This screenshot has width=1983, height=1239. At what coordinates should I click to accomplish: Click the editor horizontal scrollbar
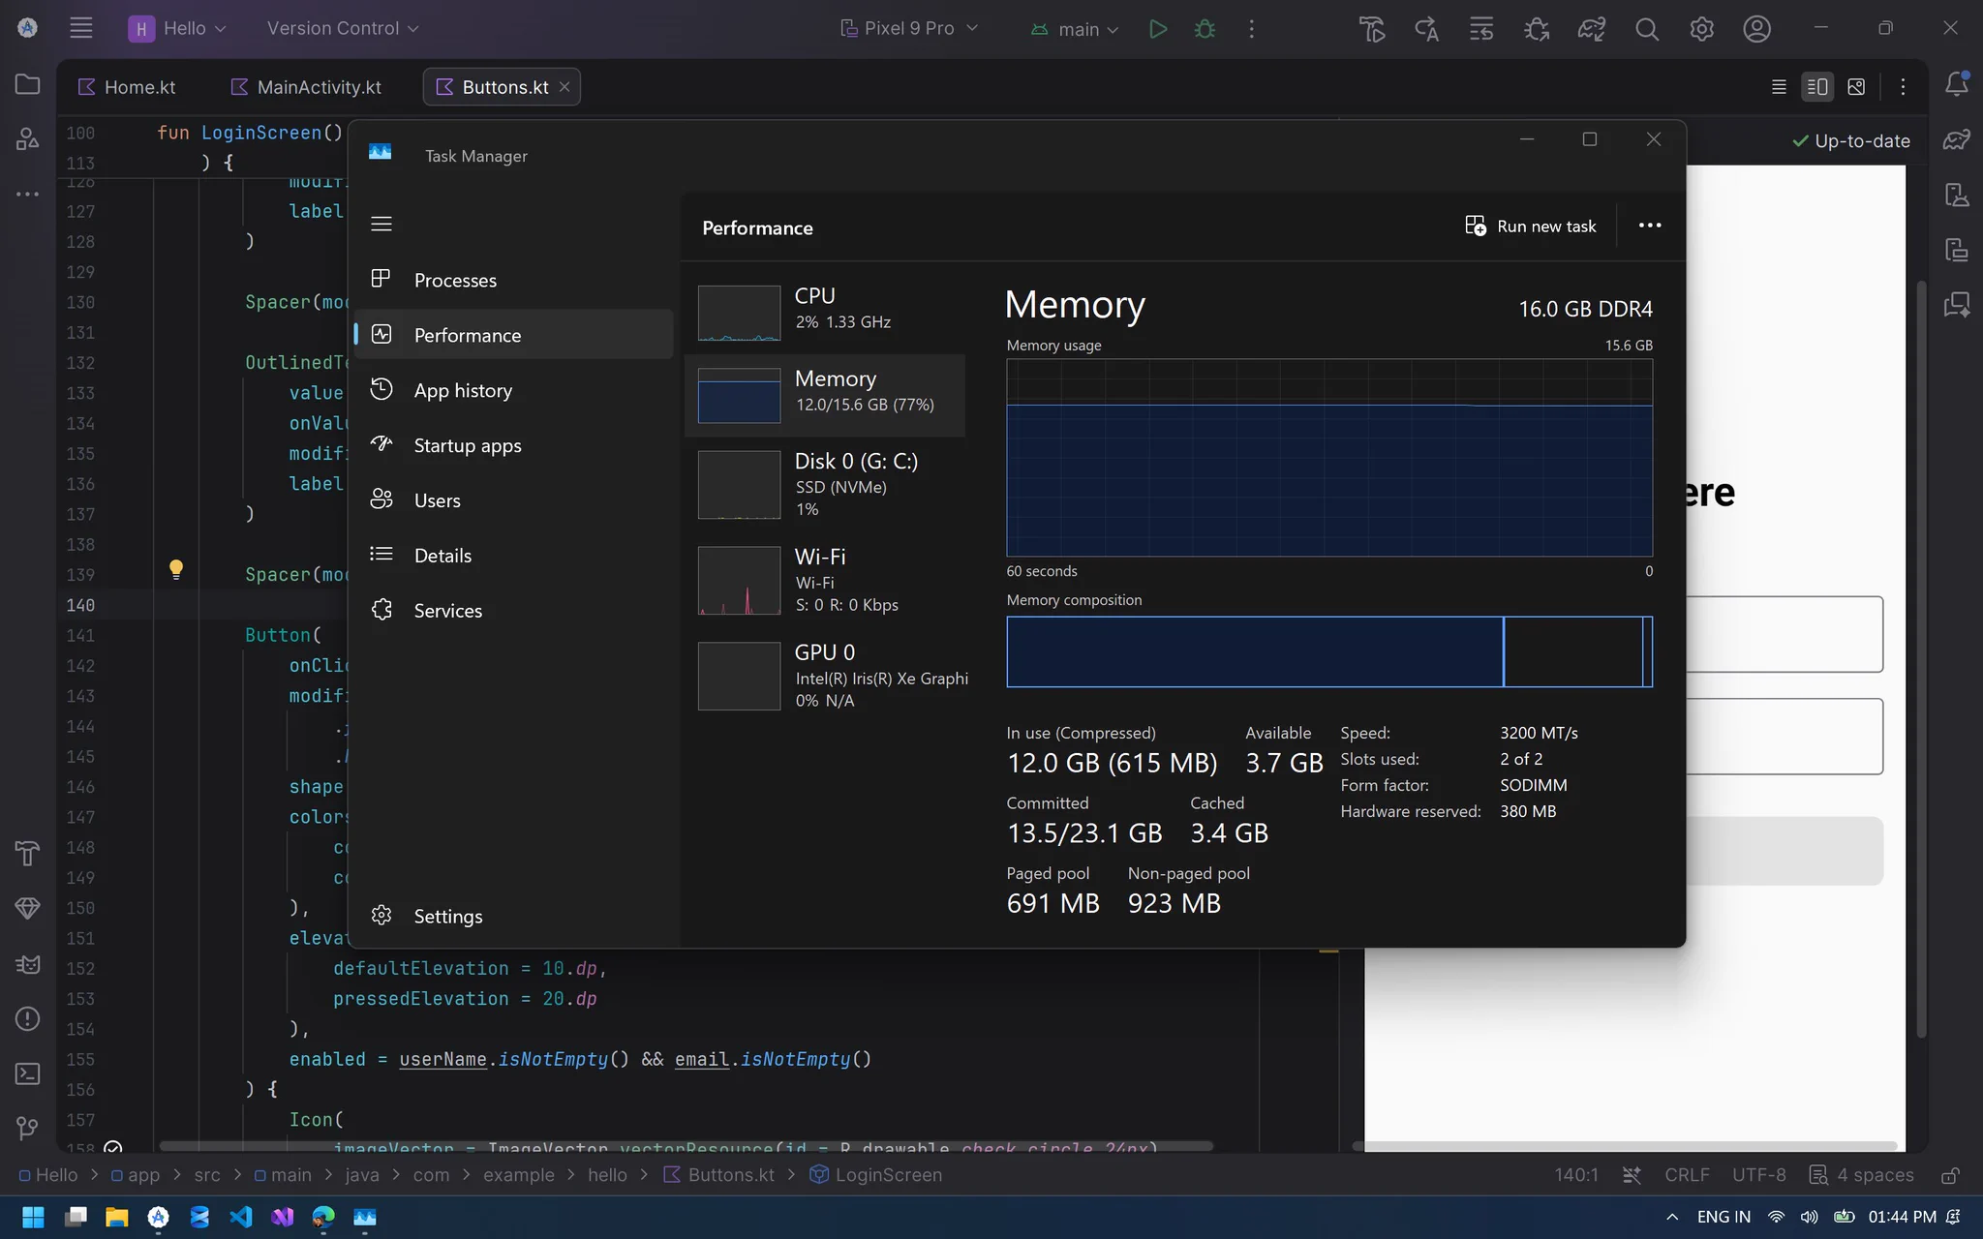point(686,1146)
